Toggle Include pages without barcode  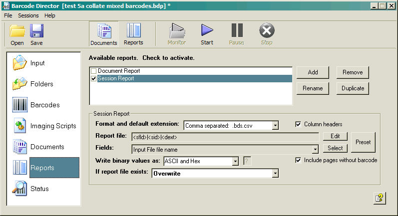[299, 160]
